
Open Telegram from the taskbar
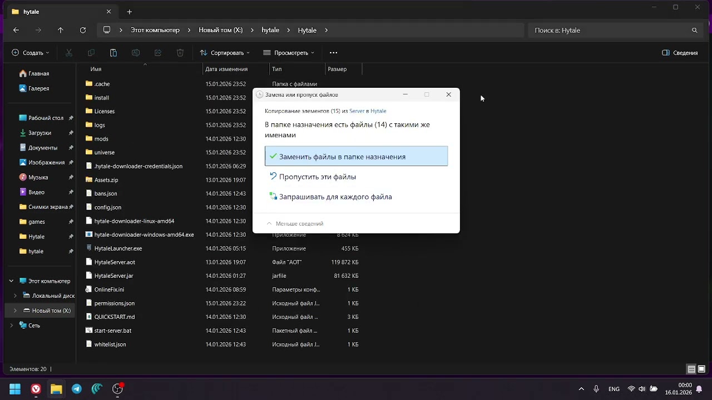pyautogui.click(x=77, y=389)
